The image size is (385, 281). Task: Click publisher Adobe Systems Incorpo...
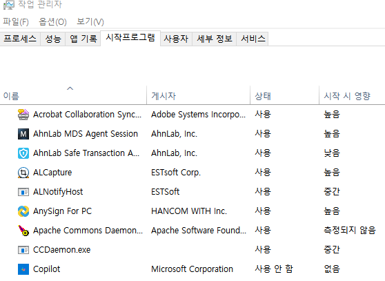point(199,115)
